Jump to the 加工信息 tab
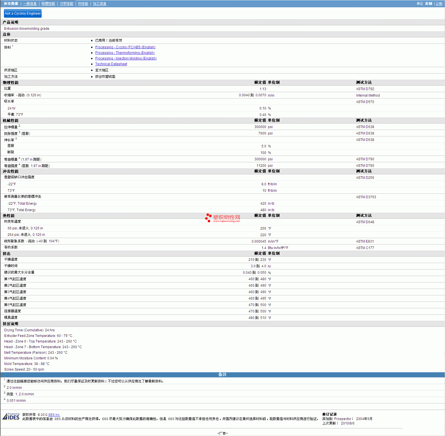 pyautogui.click(x=100, y=4)
